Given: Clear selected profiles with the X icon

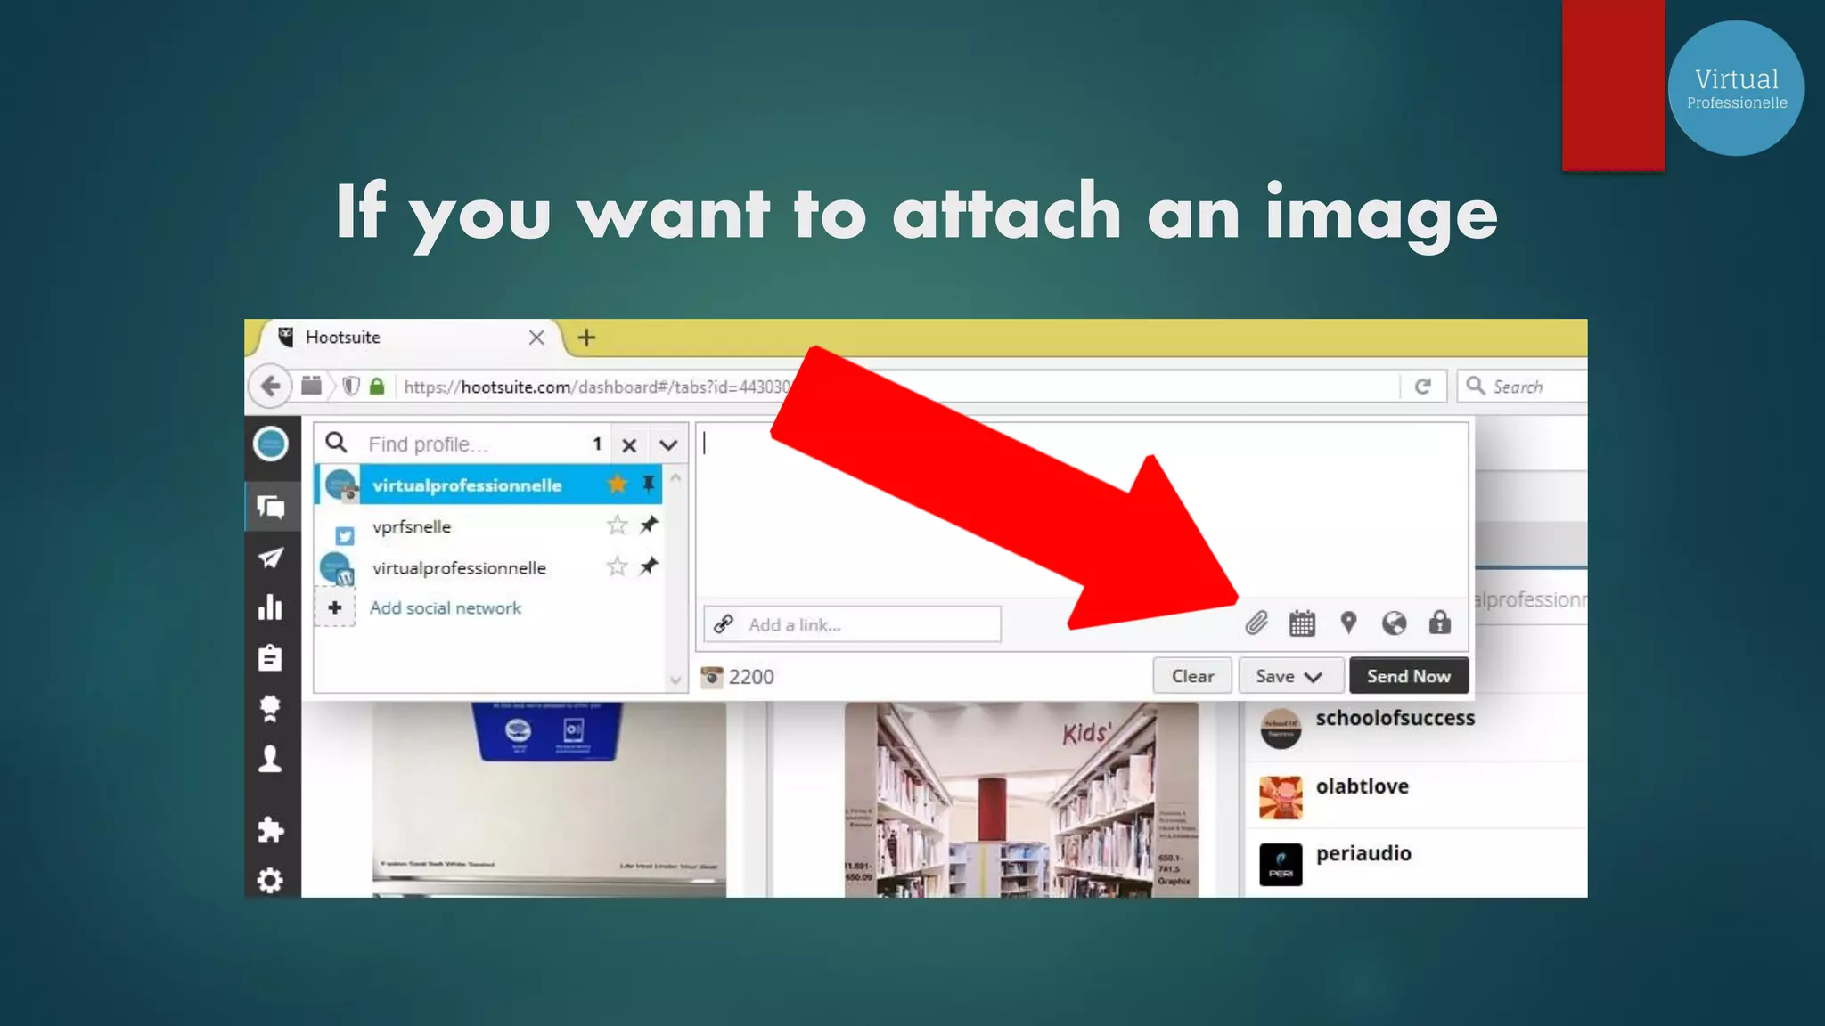Looking at the screenshot, I should coord(629,445).
